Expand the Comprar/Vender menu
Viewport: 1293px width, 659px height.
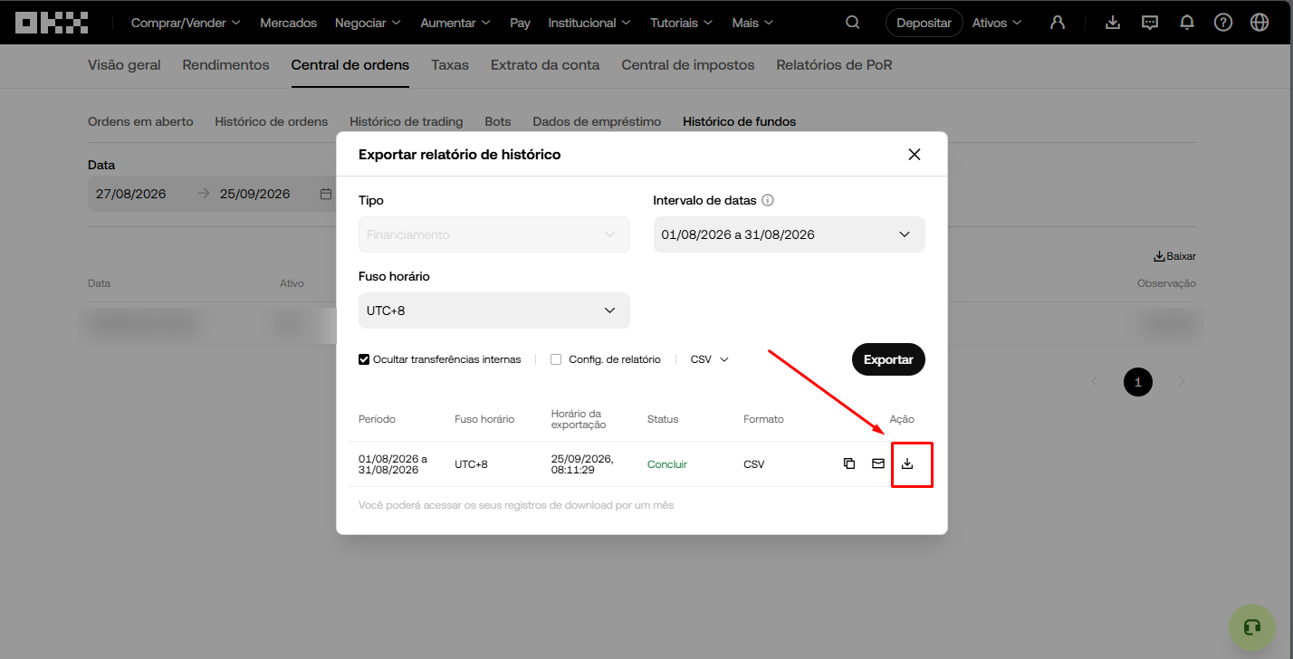coord(186,23)
